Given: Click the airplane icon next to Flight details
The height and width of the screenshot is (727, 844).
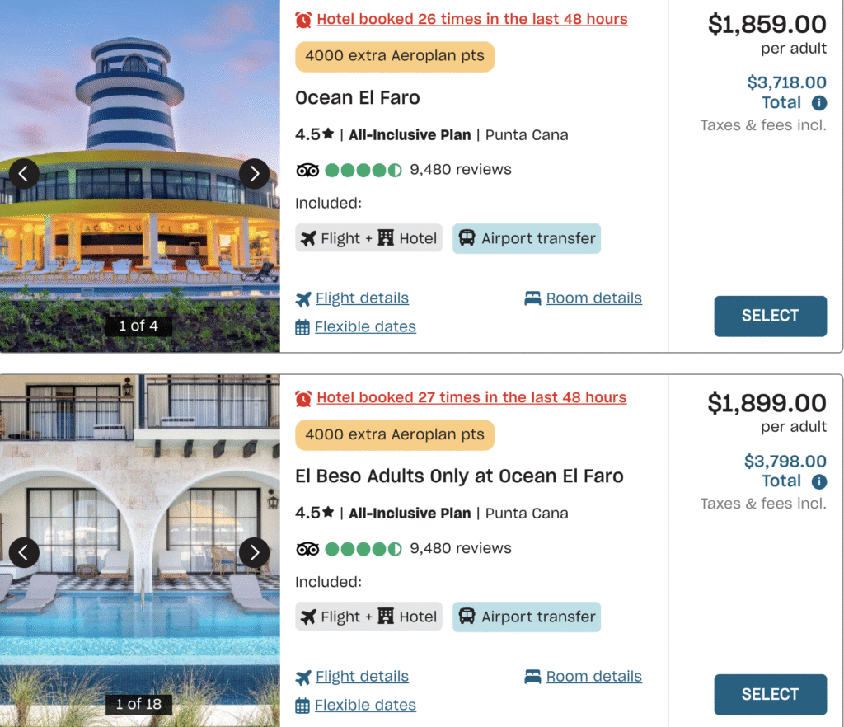Looking at the screenshot, I should click(303, 298).
